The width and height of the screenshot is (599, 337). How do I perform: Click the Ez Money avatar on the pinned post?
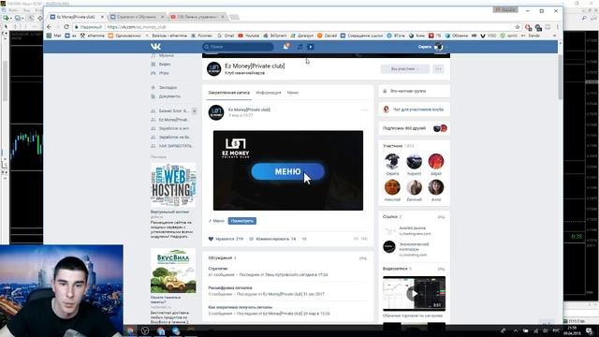(216, 112)
